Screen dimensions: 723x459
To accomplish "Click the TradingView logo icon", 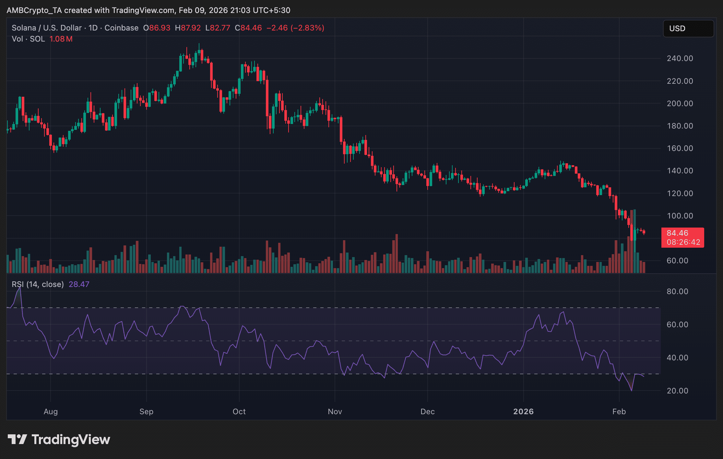I will pyautogui.click(x=17, y=439).
